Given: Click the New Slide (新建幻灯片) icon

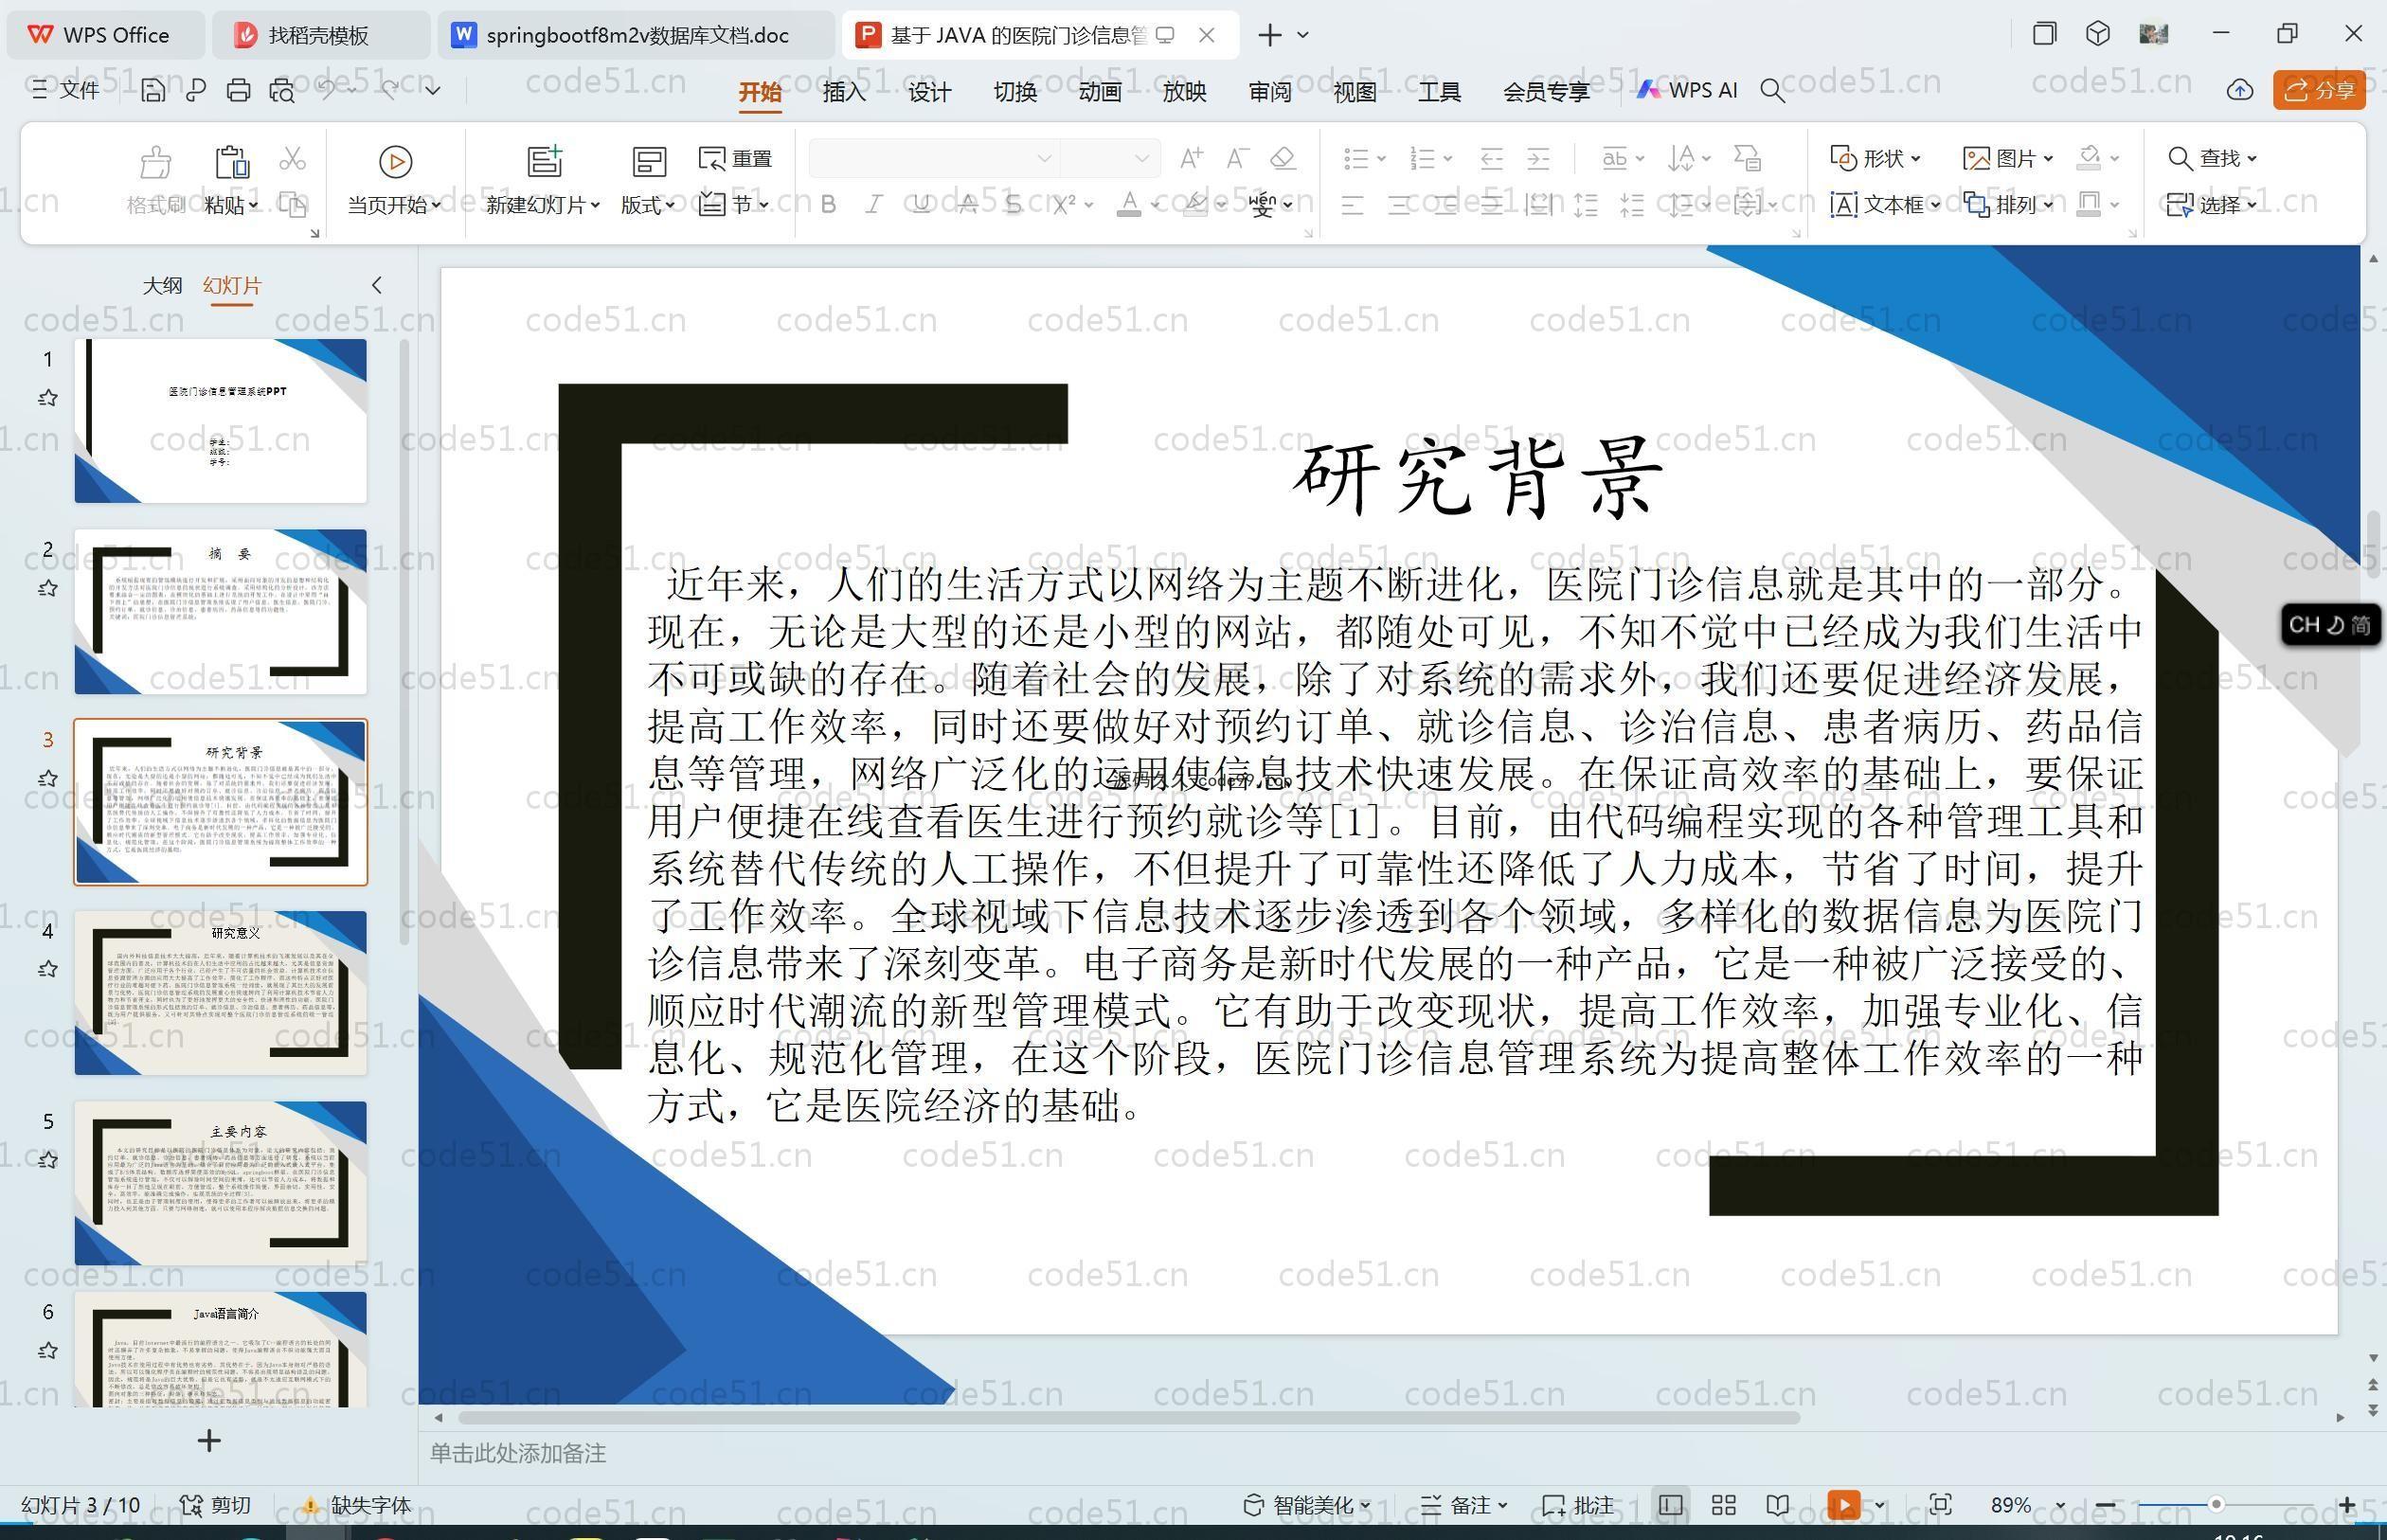Looking at the screenshot, I should [x=544, y=161].
